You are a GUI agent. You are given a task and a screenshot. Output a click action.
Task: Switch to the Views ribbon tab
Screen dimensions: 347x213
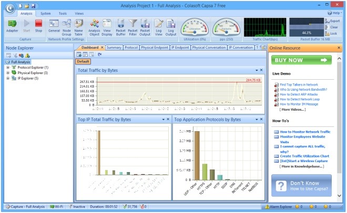[79, 14]
